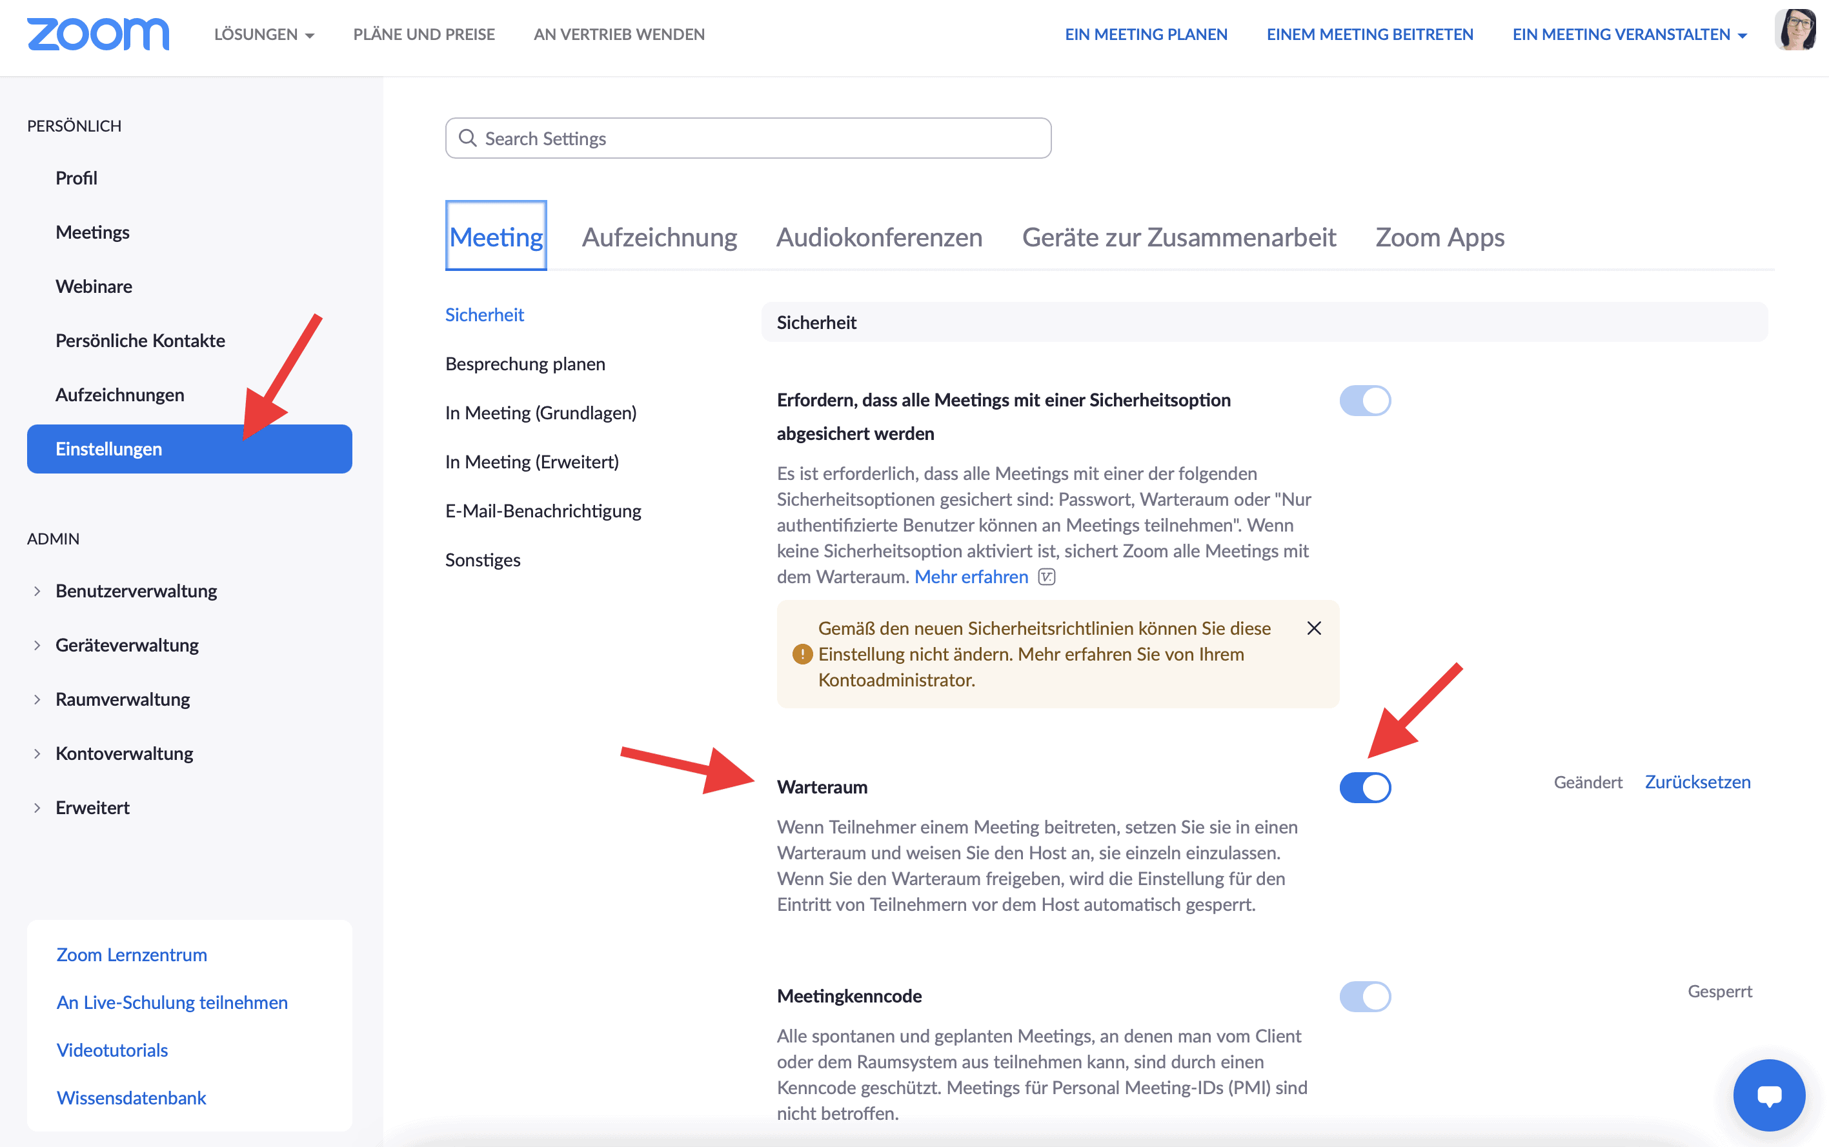Toggle Erfordern dass alle Meetings switch
This screenshot has width=1829, height=1147.
1364,399
